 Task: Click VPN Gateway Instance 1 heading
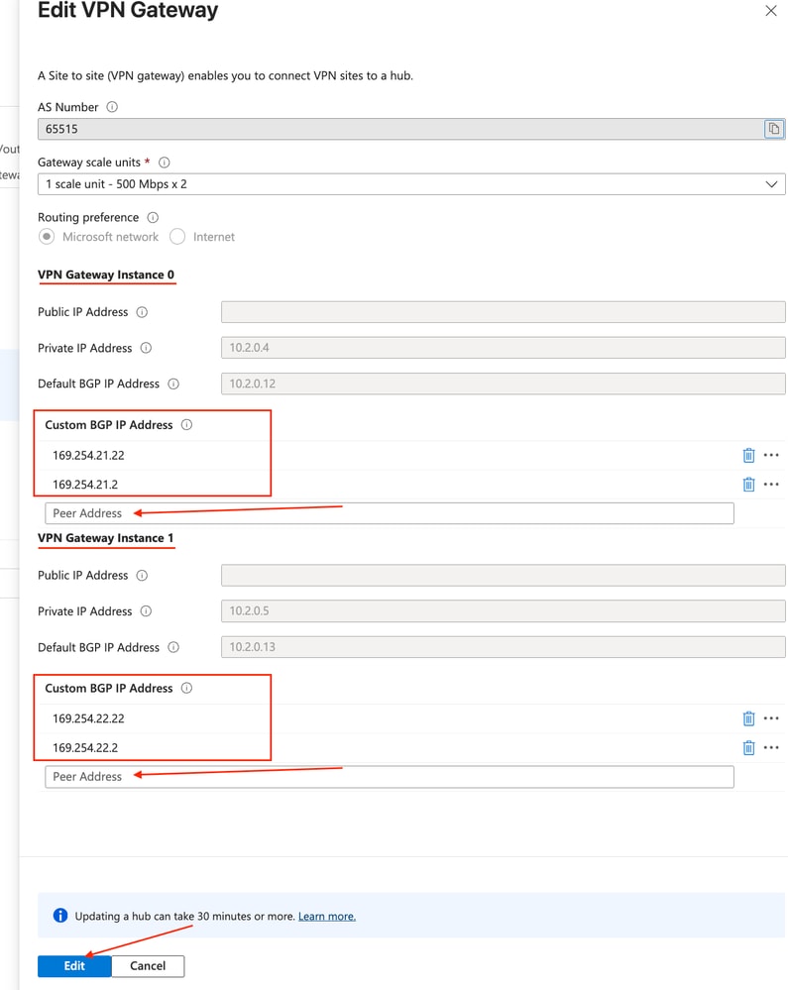105,538
